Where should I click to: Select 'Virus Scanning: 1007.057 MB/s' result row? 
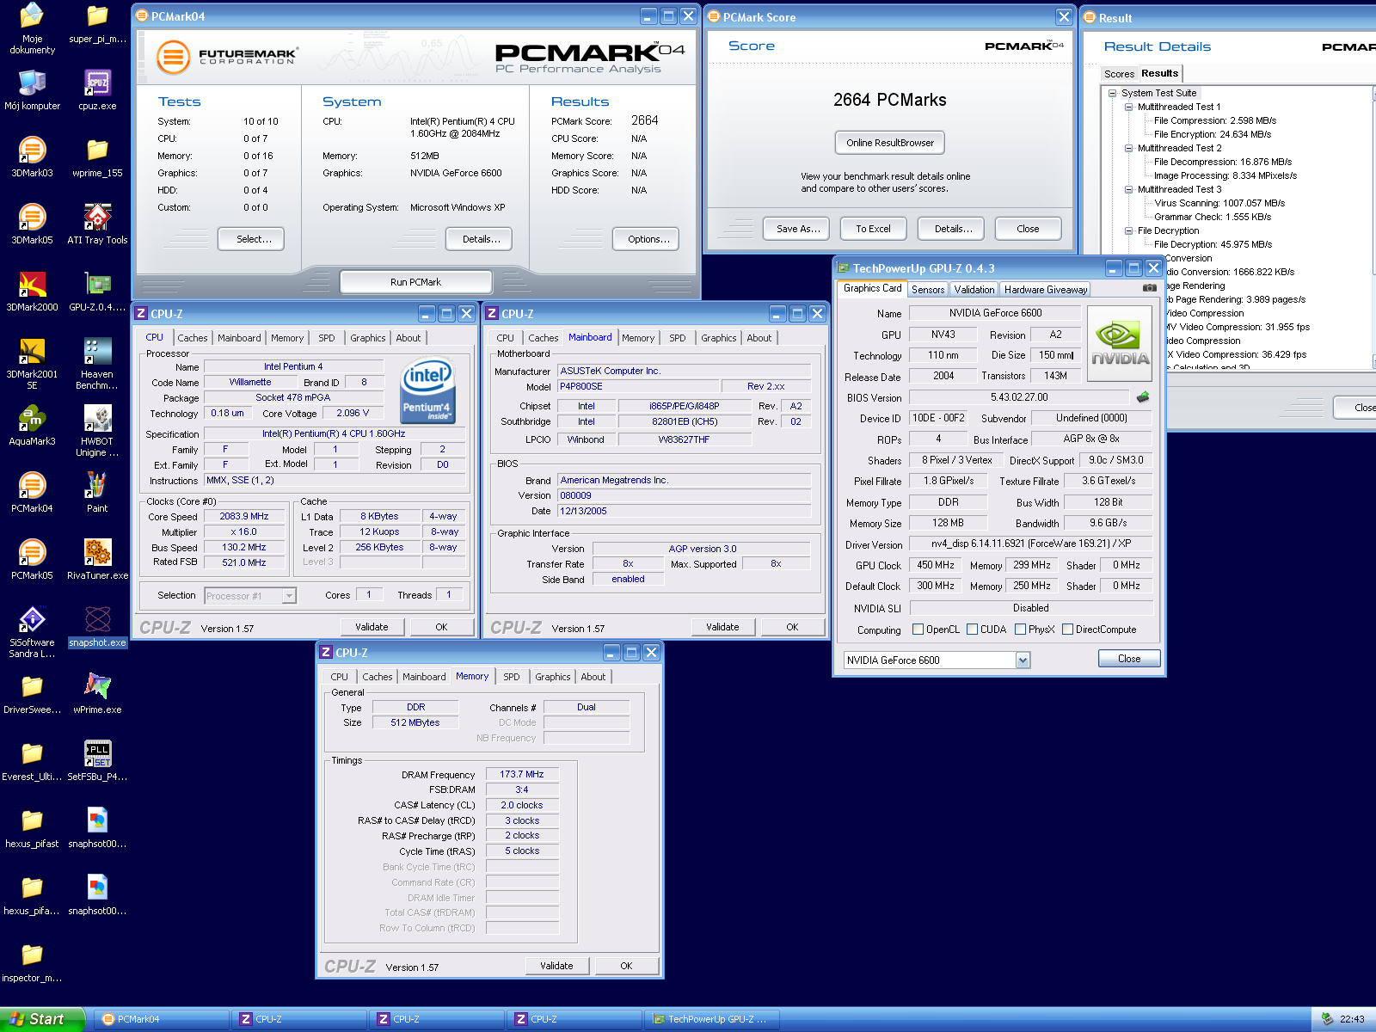click(x=1219, y=203)
